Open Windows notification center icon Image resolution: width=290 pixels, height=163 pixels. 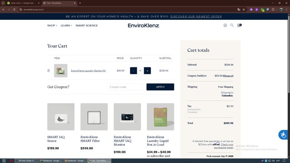pyautogui.click(x=284, y=161)
